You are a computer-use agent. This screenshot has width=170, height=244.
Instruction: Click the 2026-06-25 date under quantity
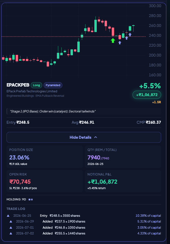pos(95,164)
